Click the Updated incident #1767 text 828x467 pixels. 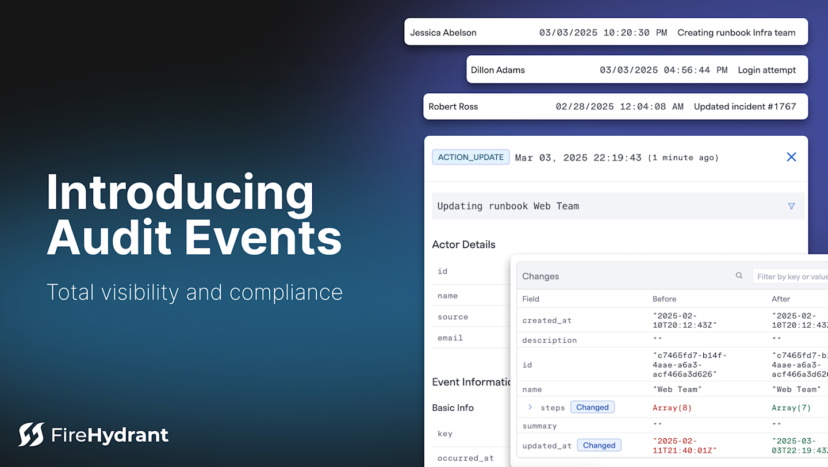click(745, 106)
